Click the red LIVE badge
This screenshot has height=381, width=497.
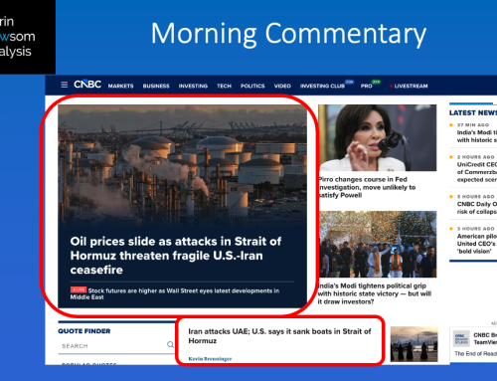[x=79, y=289]
